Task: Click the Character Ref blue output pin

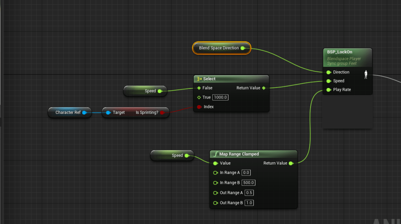Action: tap(84, 113)
